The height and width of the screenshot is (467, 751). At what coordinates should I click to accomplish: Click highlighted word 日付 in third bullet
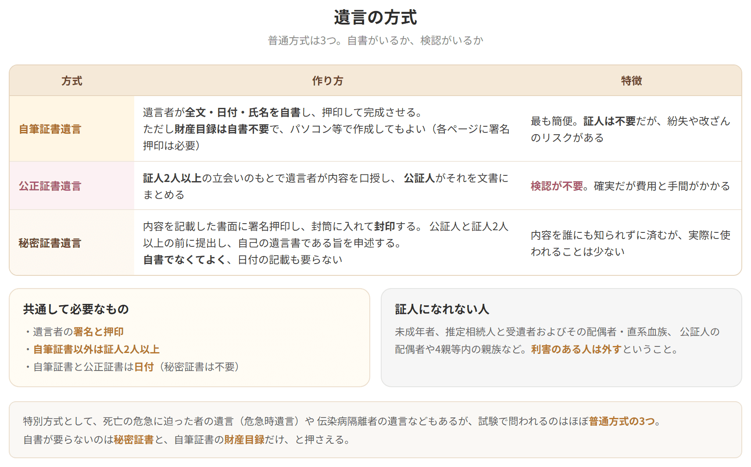coord(144,367)
